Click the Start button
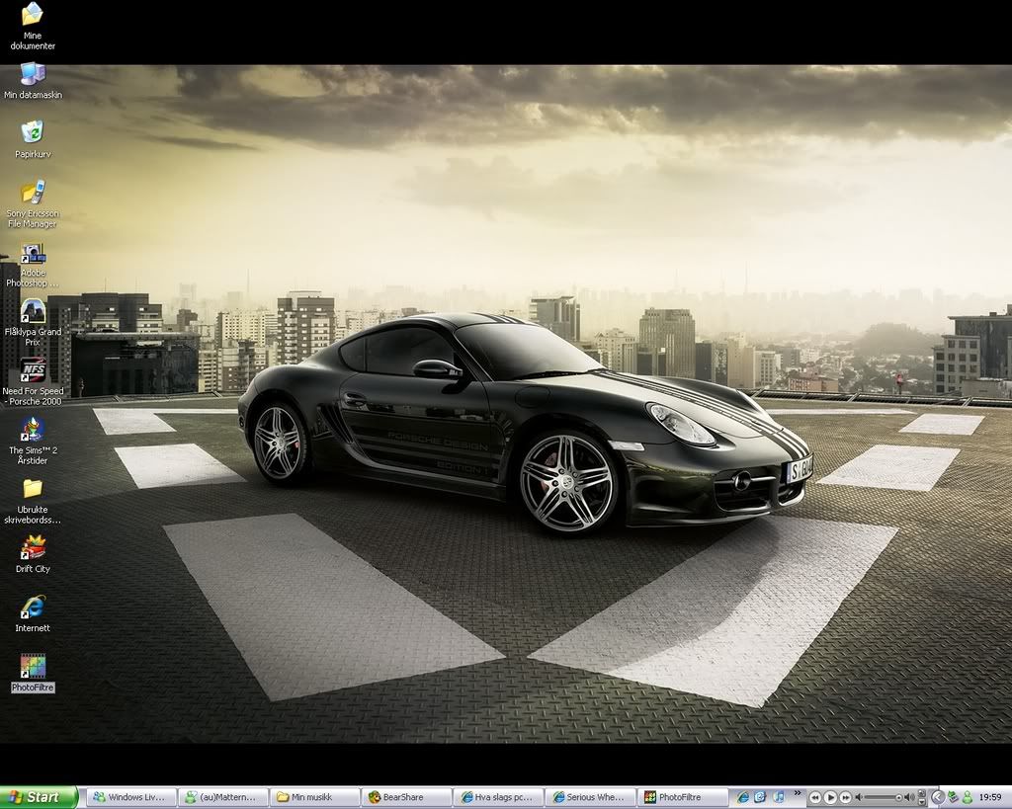Viewport: 1012px width, 809px height. click(39, 797)
